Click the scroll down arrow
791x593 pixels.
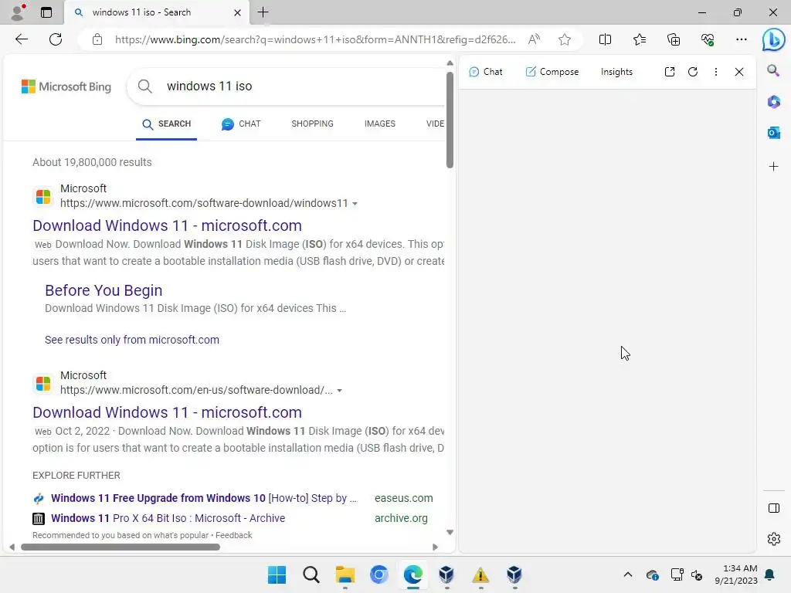pyautogui.click(x=450, y=533)
